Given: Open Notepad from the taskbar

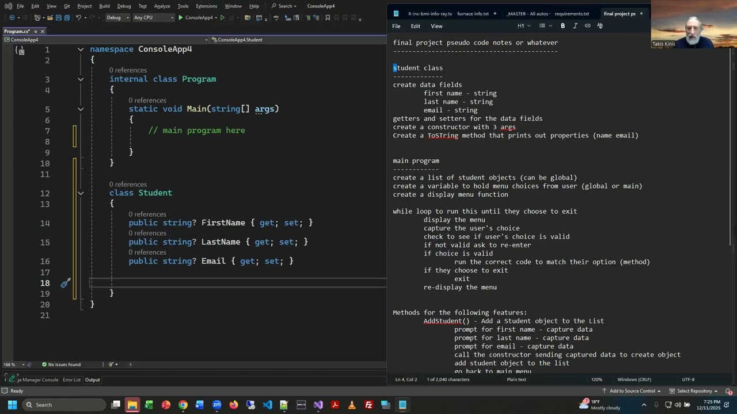Looking at the screenshot, I should click(402, 405).
